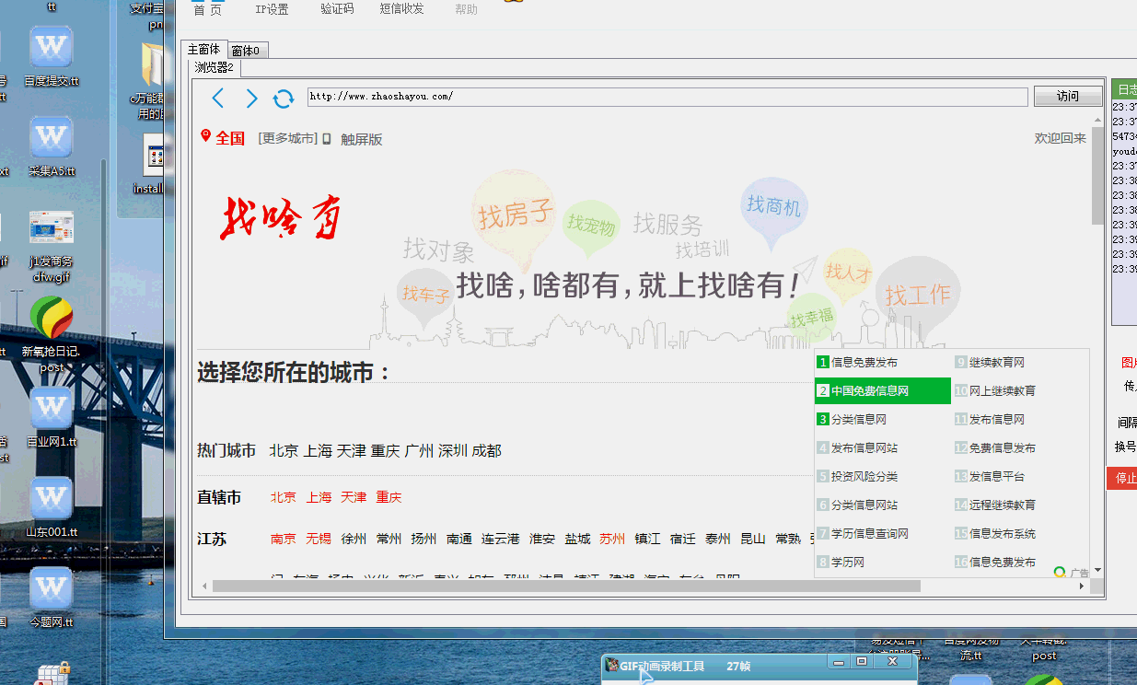Click the 找啥有 red site logo

282,219
